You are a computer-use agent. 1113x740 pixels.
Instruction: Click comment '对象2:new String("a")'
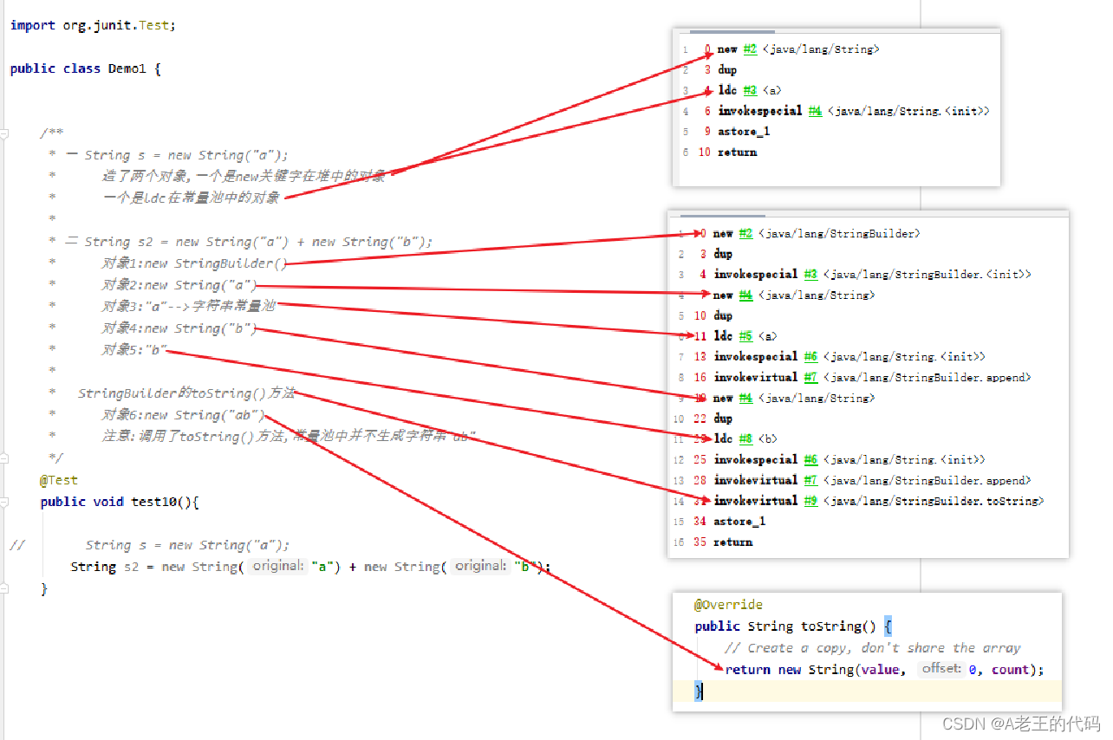coord(179,285)
